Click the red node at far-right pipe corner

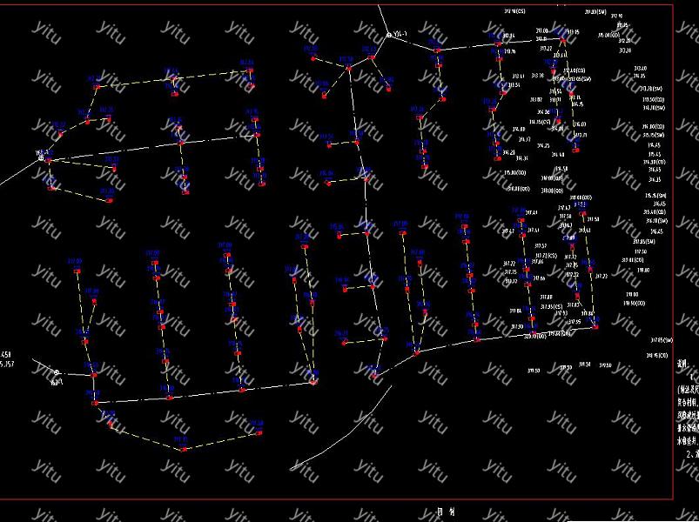[595, 327]
